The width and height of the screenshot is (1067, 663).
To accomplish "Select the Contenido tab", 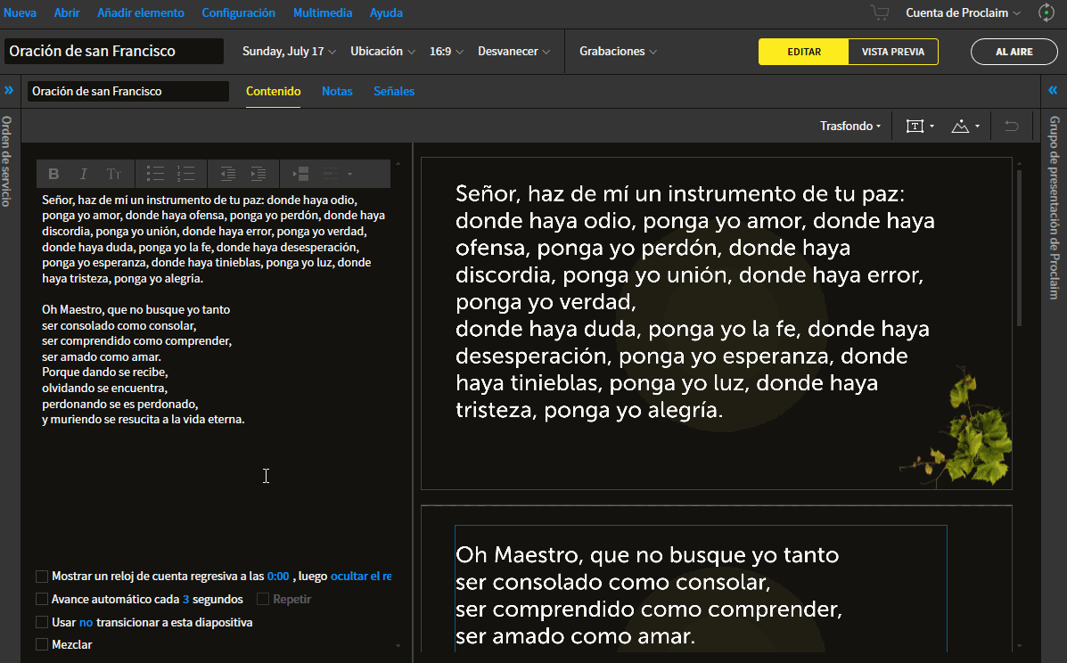I will point(273,91).
